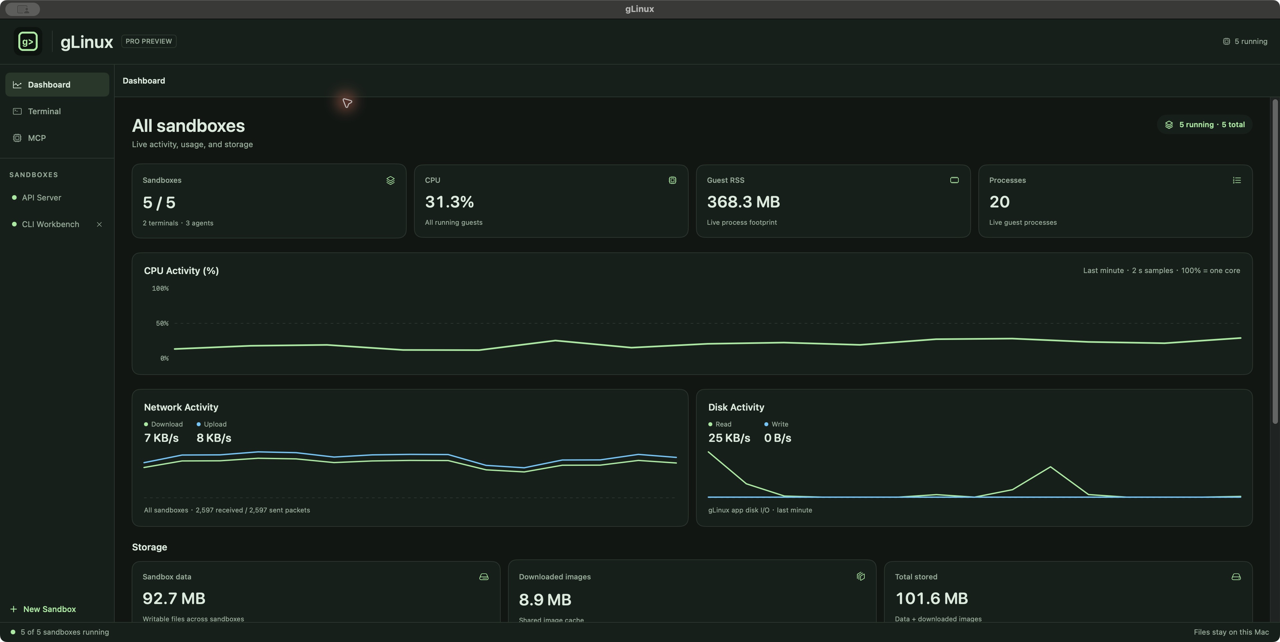
Task: Click the blue Upload legend dot
Action: [x=199, y=424]
